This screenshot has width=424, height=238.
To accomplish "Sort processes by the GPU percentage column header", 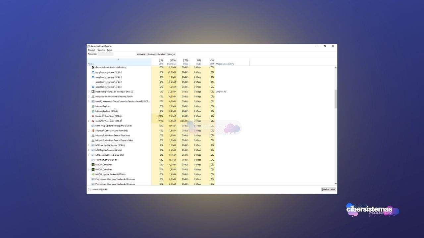I will [208, 62].
